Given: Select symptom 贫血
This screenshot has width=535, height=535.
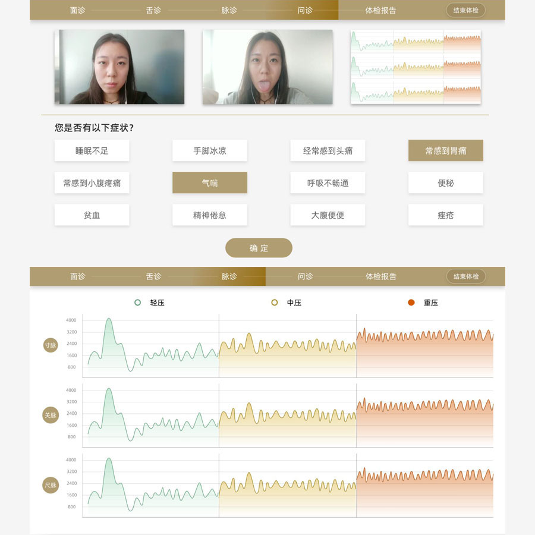Looking at the screenshot, I should [x=92, y=215].
